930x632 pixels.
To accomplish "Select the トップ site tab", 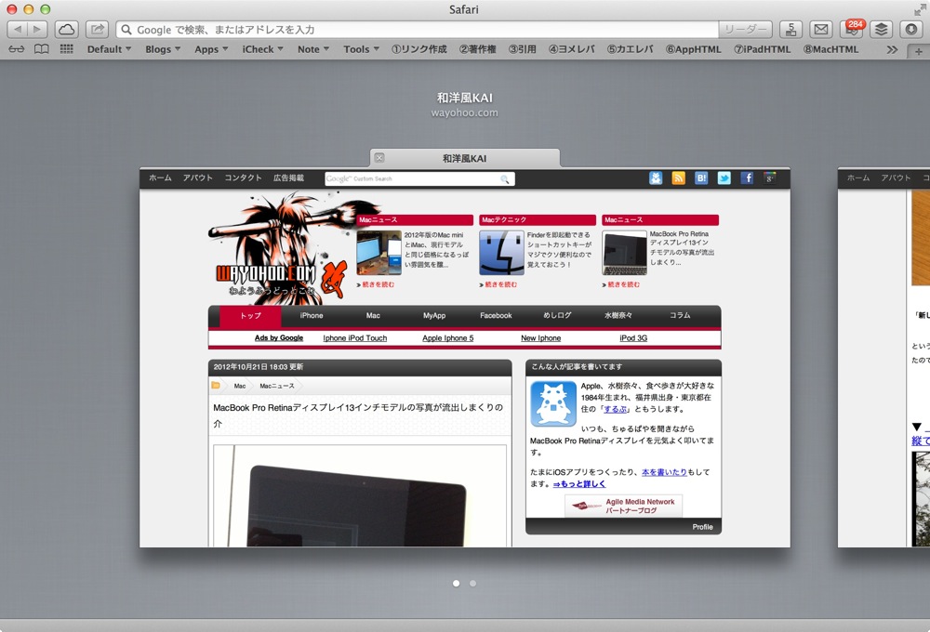I will (250, 315).
